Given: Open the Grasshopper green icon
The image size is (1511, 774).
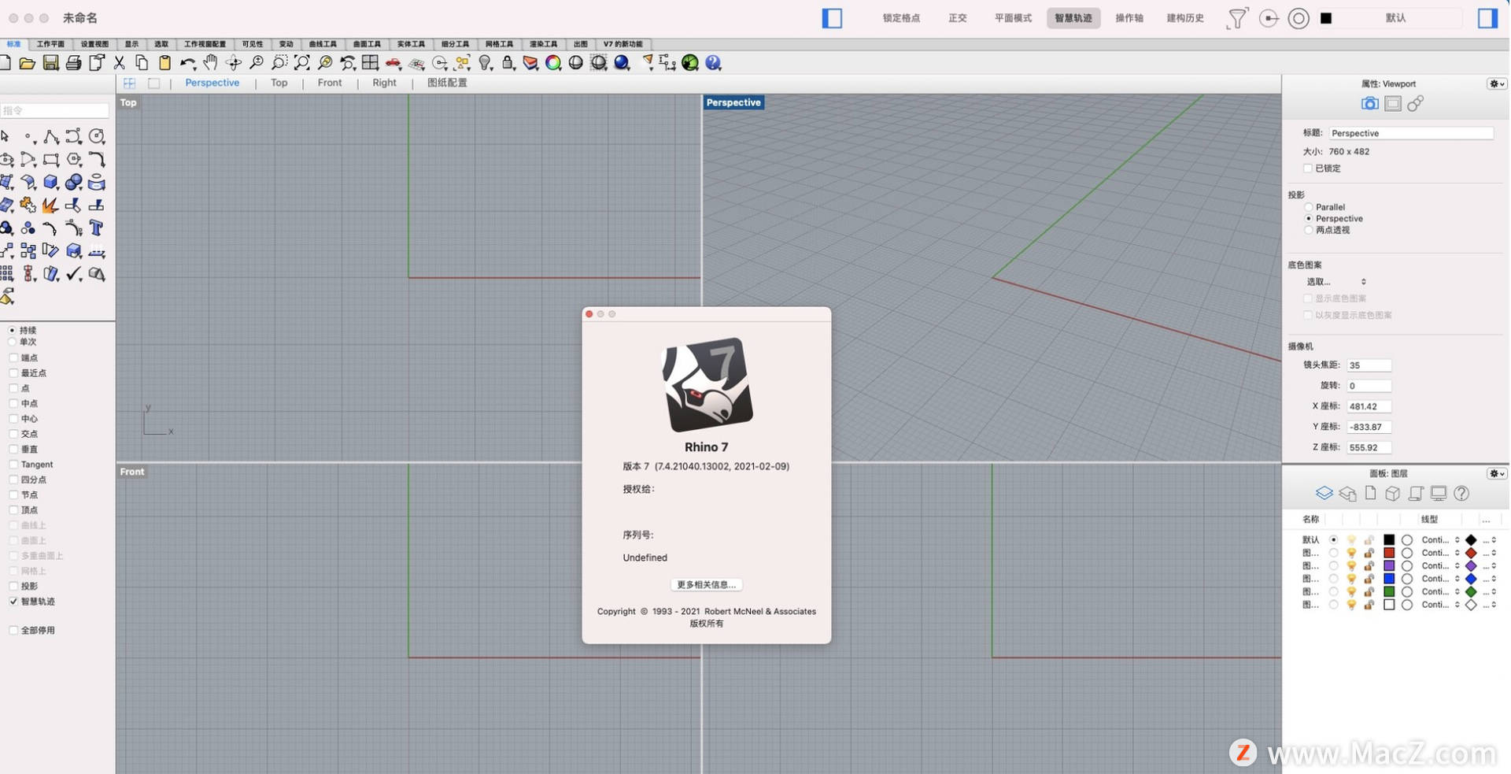Looking at the screenshot, I should tap(690, 63).
